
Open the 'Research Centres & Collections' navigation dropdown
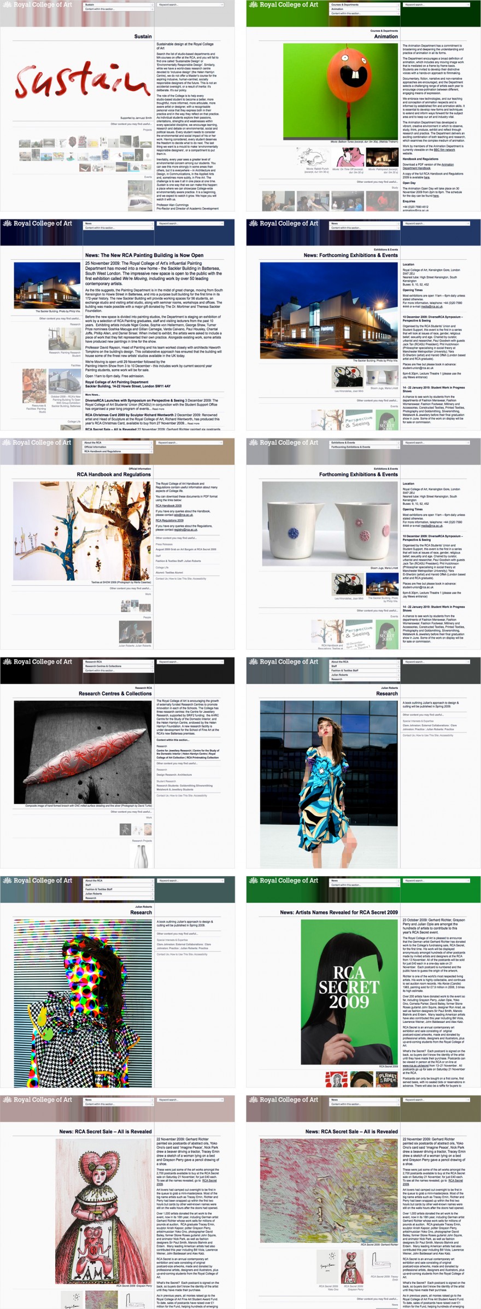click(119, 666)
